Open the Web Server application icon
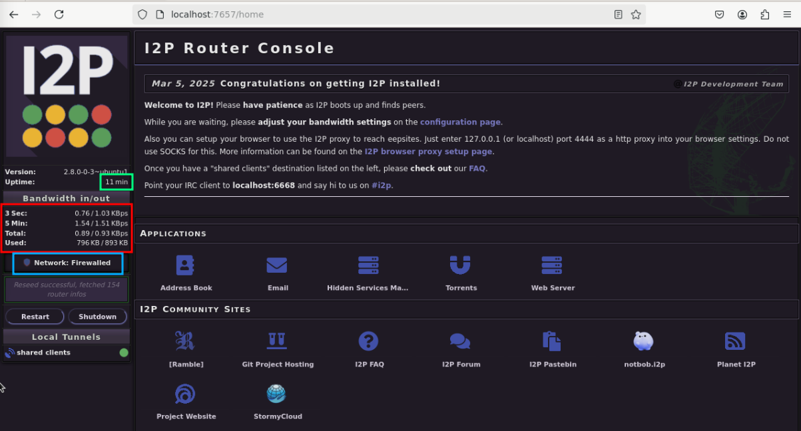 point(552,265)
